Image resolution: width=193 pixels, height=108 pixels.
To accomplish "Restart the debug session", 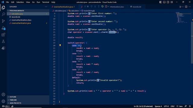I will [103, 7].
